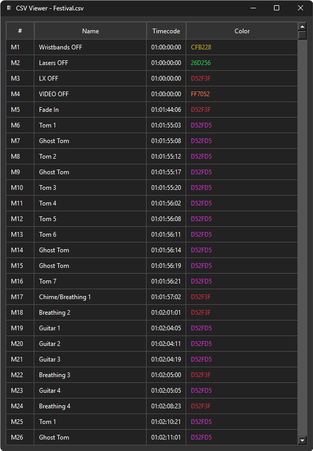Click timecode 01:01:56:21

166,281
